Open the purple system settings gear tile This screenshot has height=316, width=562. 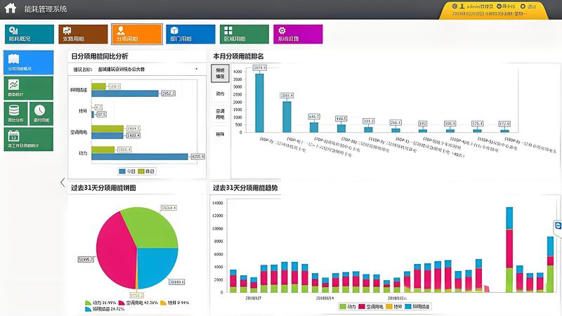[298, 34]
